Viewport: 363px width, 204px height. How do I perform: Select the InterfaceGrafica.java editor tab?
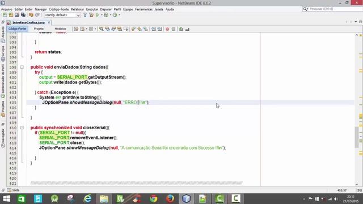click(x=28, y=23)
